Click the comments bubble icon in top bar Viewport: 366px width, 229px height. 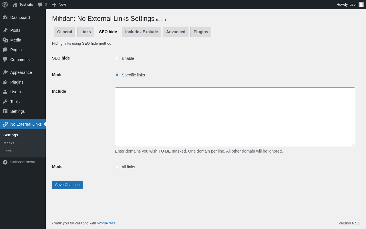(40, 5)
